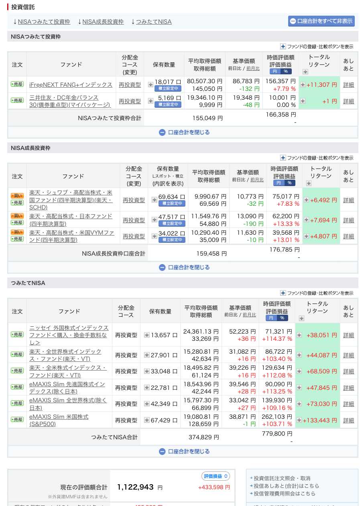The height and width of the screenshot is (506, 364).
Task: Show fund register/compare buttons in NISAつみたて投資枠
Action: pos(317,47)
